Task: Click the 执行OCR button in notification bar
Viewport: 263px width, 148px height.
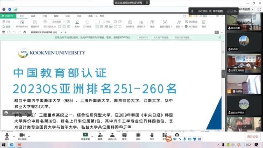Action: coord(143,37)
